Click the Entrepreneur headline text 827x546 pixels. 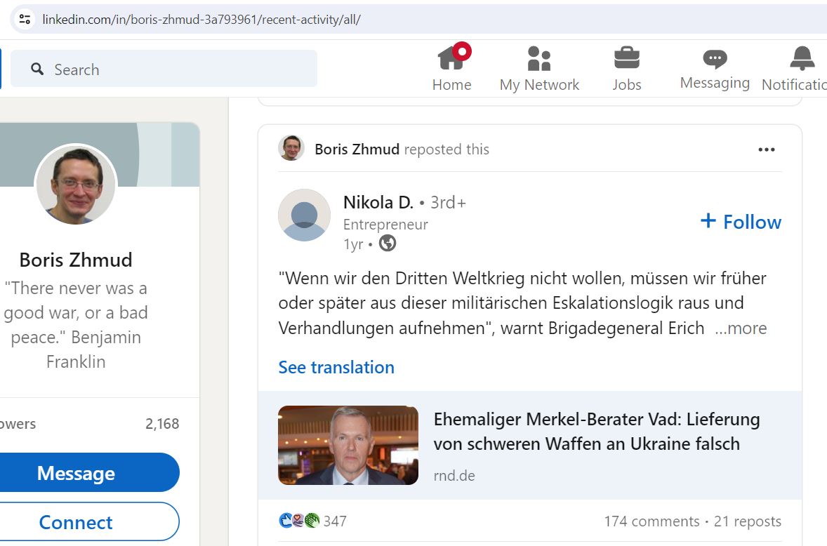click(385, 225)
